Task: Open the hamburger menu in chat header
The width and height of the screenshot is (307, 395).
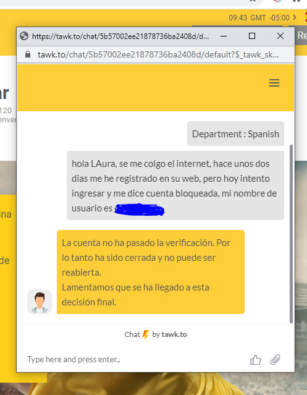Action: (x=274, y=83)
